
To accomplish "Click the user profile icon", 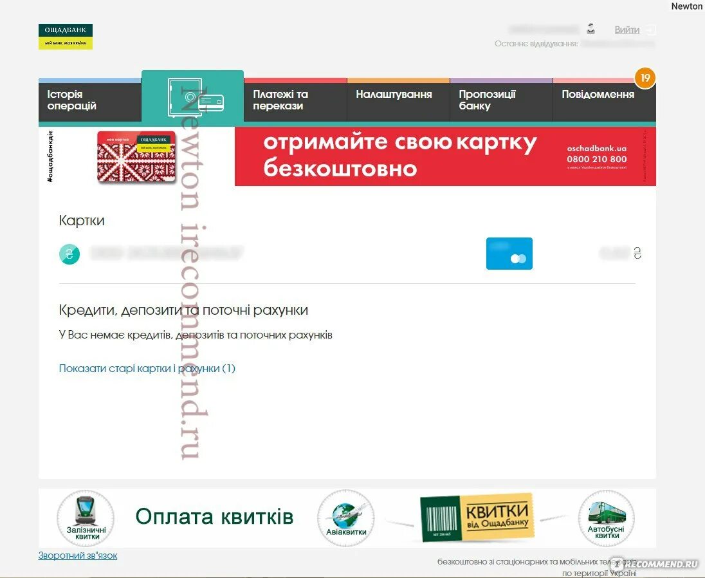I will click(591, 29).
